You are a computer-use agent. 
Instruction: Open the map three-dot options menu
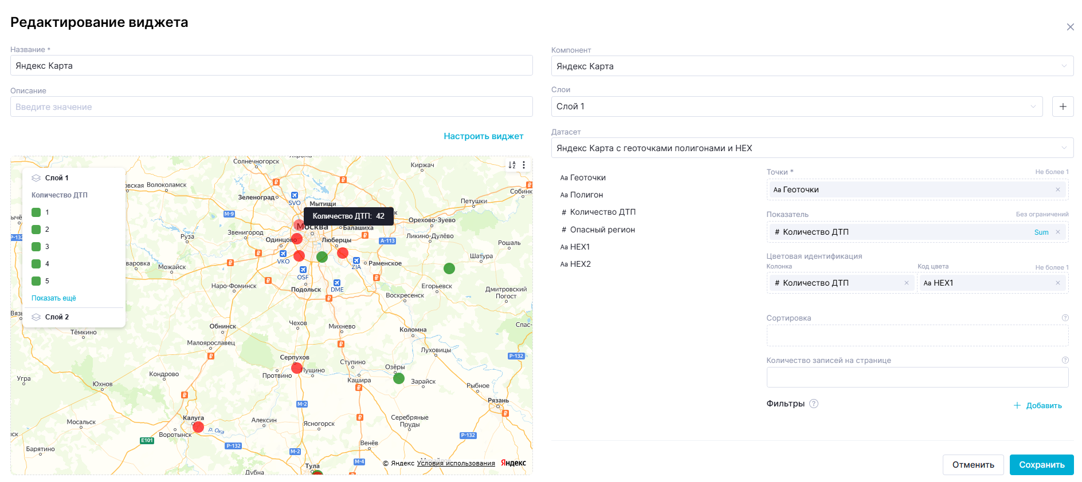523,165
